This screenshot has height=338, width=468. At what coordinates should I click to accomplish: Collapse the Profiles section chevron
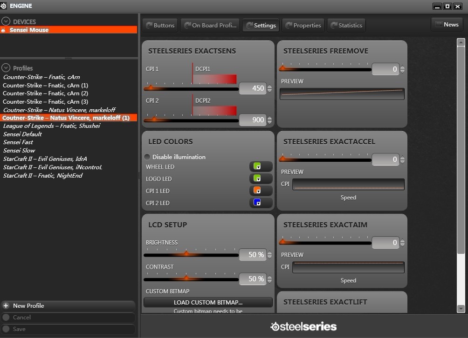tap(6, 68)
